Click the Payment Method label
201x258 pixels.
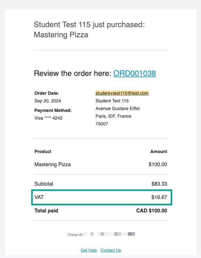click(53, 110)
